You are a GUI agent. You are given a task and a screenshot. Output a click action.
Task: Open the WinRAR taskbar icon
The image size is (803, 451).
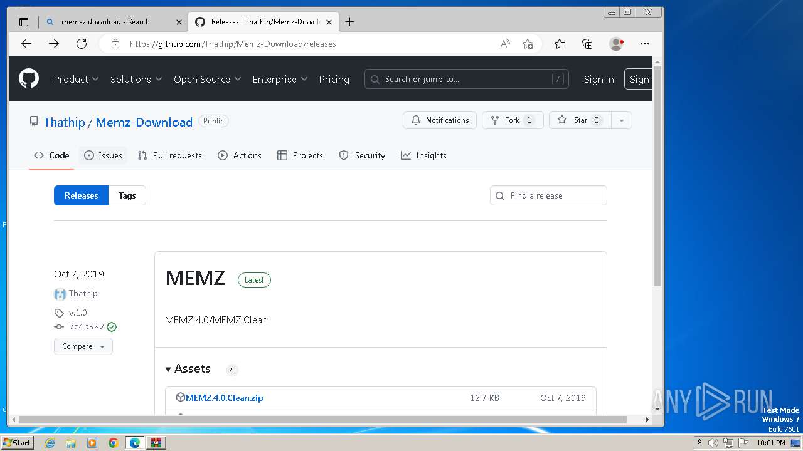pyautogui.click(x=156, y=443)
